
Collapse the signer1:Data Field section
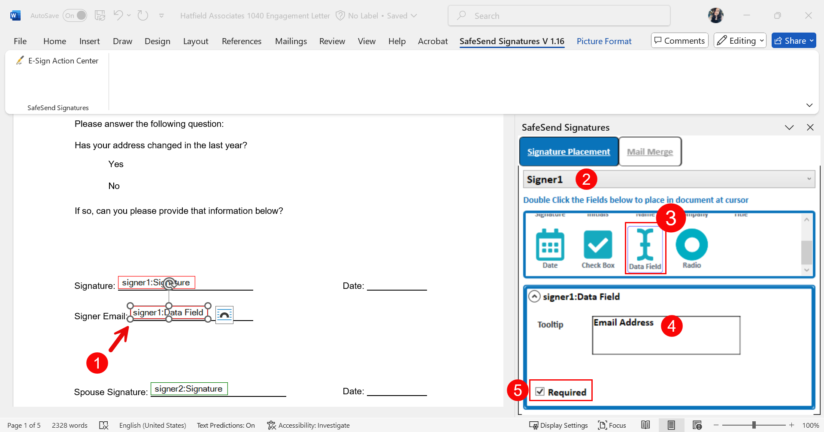pos(534,297)
